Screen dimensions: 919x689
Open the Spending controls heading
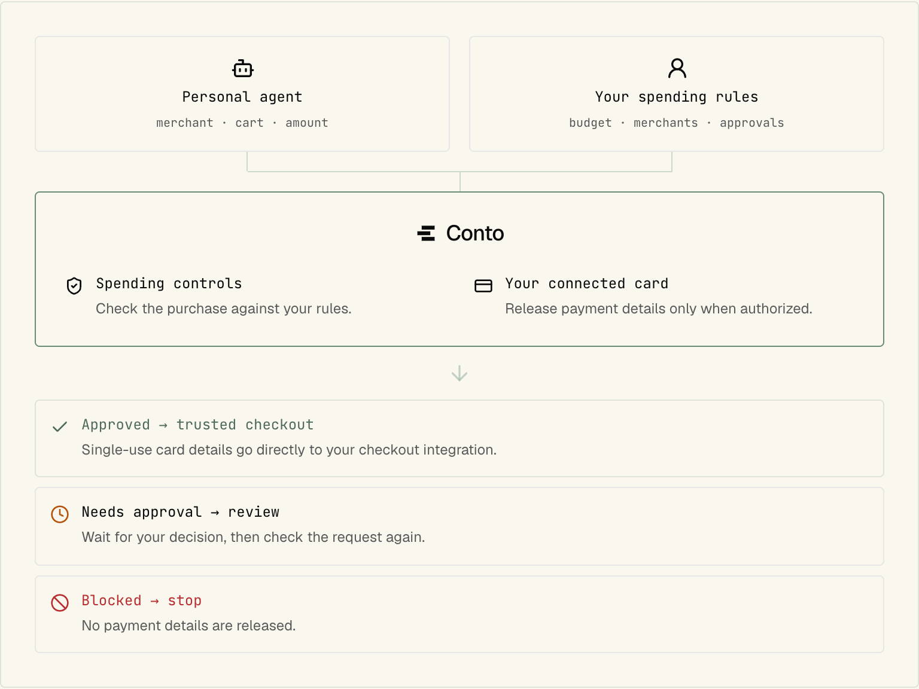click(x=169, y=283)
